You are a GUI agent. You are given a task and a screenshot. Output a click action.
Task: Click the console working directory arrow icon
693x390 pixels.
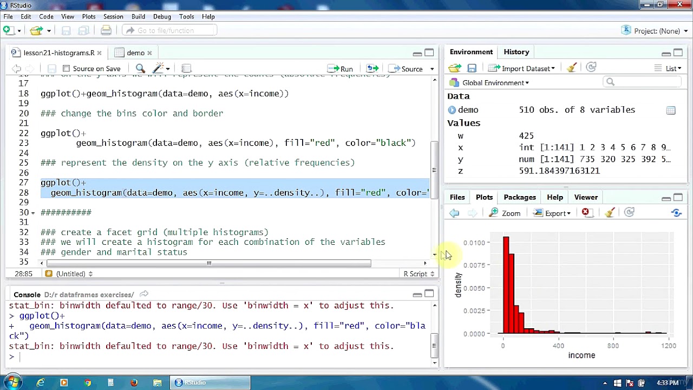coord(144,294)
